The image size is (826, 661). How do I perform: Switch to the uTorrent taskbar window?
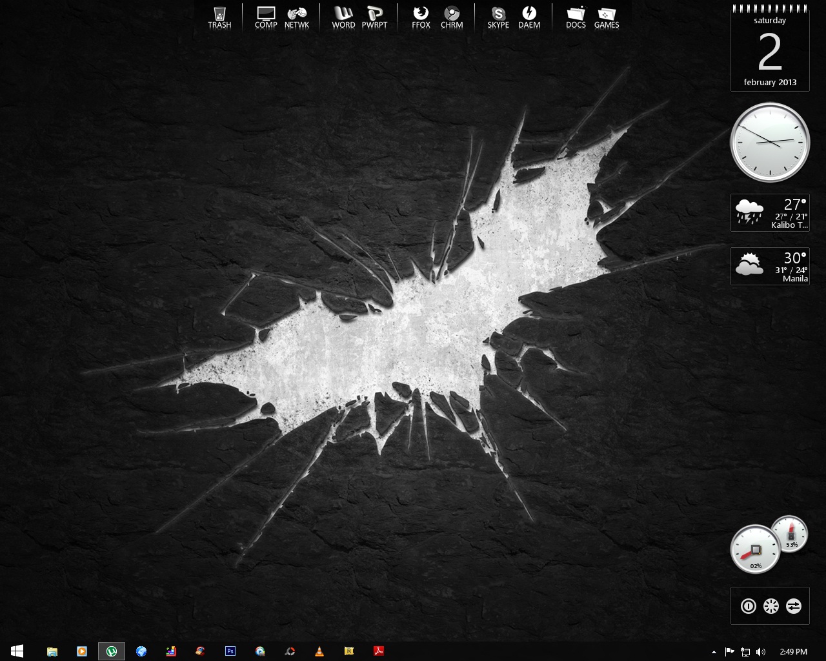pyautogui.click(x=112, y=651)
